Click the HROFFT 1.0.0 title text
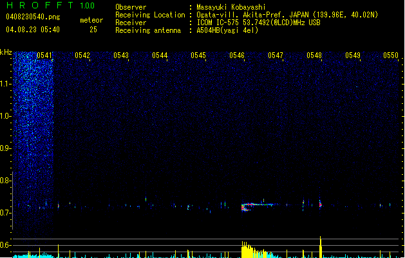Image resolution: width=405 pixels, height=258 pixels. (51, 5)
